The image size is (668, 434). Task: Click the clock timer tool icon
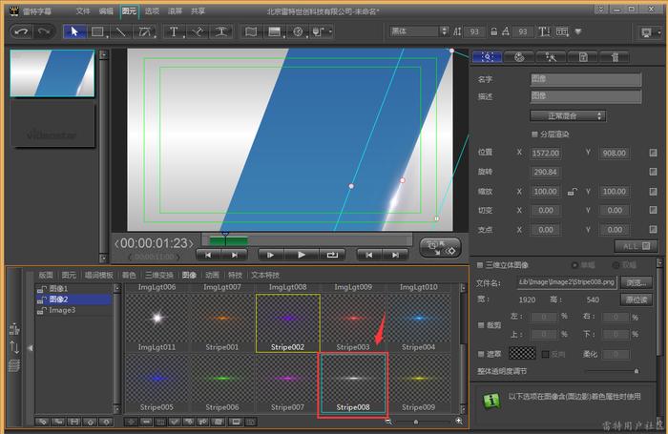click(298, 31)
